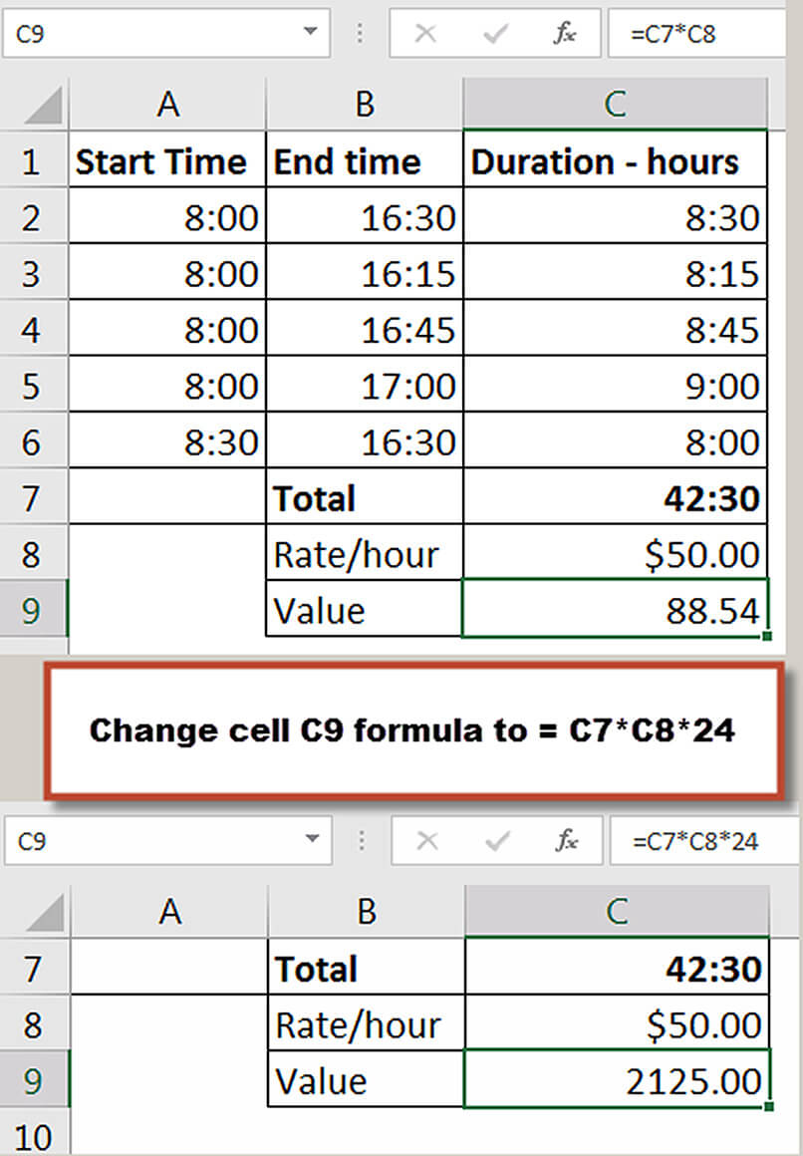Select row 10 header in the bottom sheet
Screen dimensions: 803x1156
click(34, 1134)
